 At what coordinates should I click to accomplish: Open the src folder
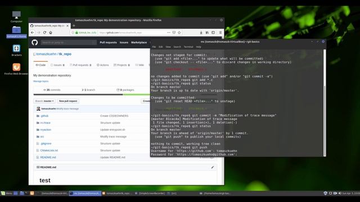click(x=42, y=136)
